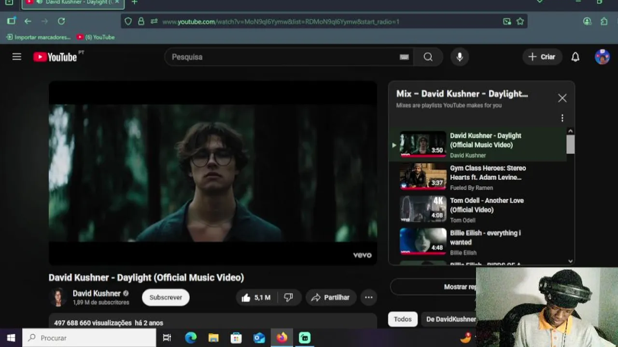Image resolution: width=618 pixels, height=347 pixels.
Task: Close the Mix playlist panel
Action: [562, 98]
